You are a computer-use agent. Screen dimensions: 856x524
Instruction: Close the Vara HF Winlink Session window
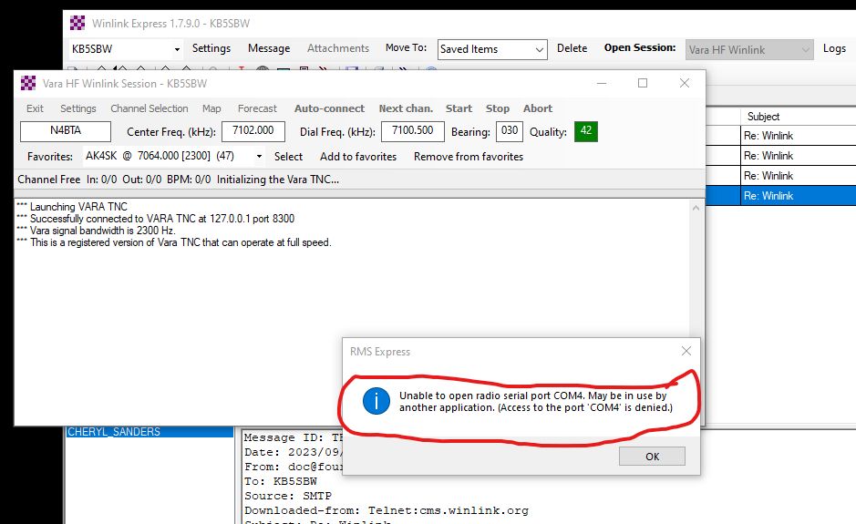coord(684,83)
